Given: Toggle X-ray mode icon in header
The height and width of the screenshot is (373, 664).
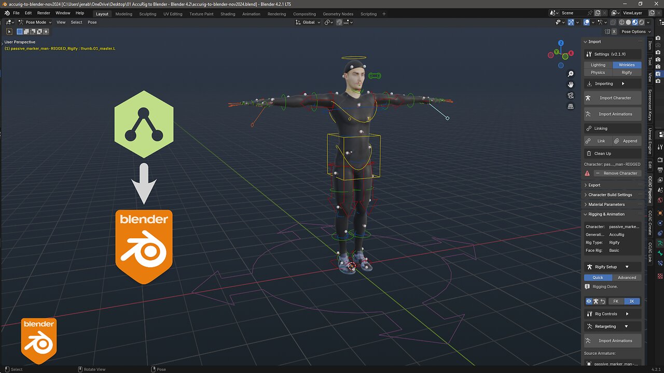Looking at the screenshot, I should (613, 22).
